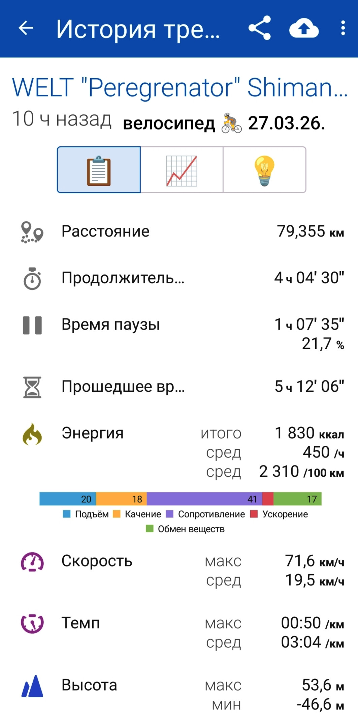Switch to the chart graph tab
The width and height of the screenshot is (358, 726).
coord(182,170)
